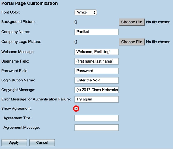Click the Copyright Message input field

pyautogui.click(x=97, y=90)
